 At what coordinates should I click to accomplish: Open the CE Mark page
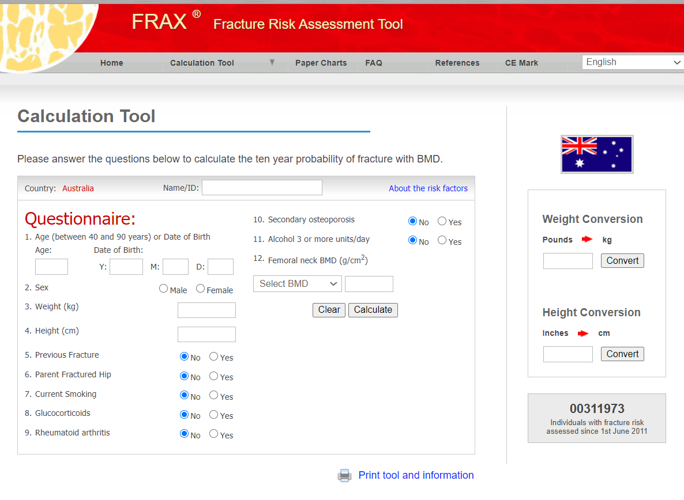pos(522,63)
